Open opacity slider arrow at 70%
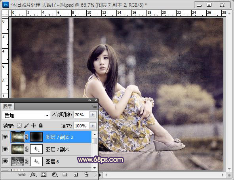Viewport: 234px width, 180px height. tap(93, 115)
